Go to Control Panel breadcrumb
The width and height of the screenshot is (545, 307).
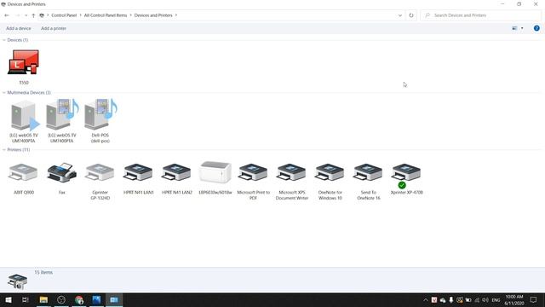(x=64, y=15)
